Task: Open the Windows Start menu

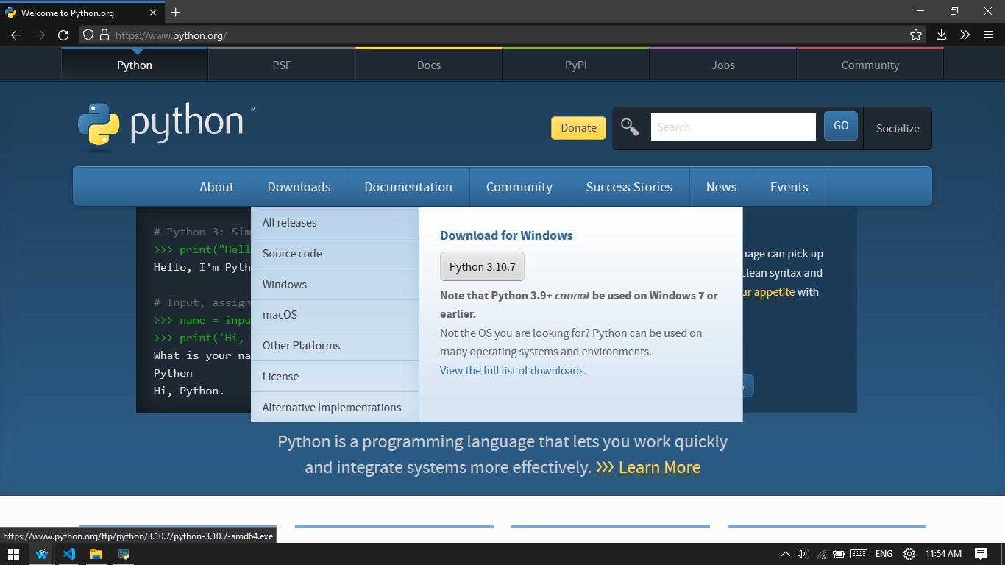Action: pos(13,554)
